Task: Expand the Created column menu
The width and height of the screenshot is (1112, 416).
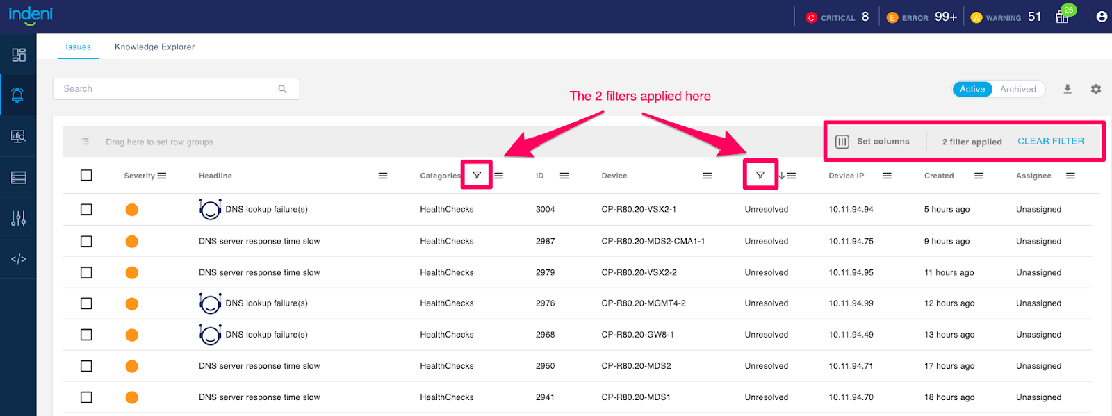Action: pos(979,176)
